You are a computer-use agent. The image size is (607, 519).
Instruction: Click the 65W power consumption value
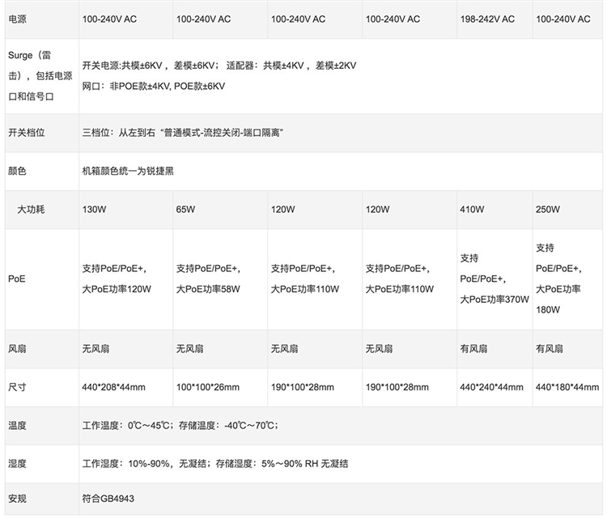tap(185, 210)
